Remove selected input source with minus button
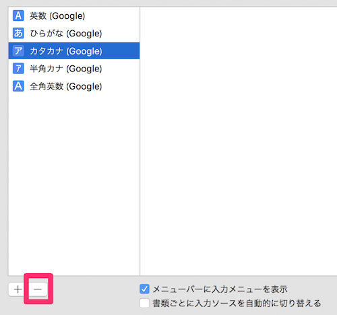Screen dimensions: 337x315 coord(38,289)
